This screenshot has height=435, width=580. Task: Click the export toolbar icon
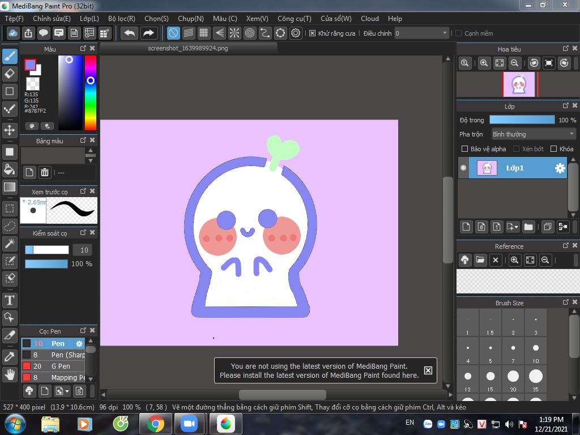(x=28, y=33)
